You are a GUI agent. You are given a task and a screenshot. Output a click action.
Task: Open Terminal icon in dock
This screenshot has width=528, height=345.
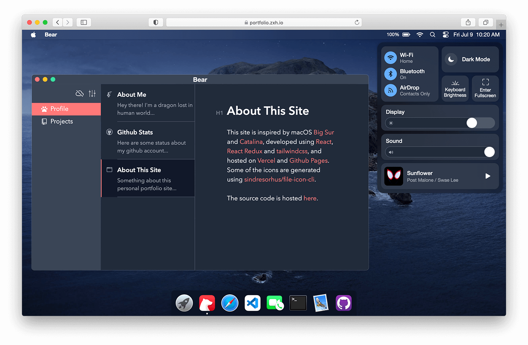(x=298, y=303)
